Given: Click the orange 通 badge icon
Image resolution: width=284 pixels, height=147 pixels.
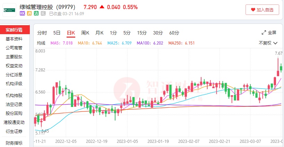Looking at the screenshot, I should [29, 13].
